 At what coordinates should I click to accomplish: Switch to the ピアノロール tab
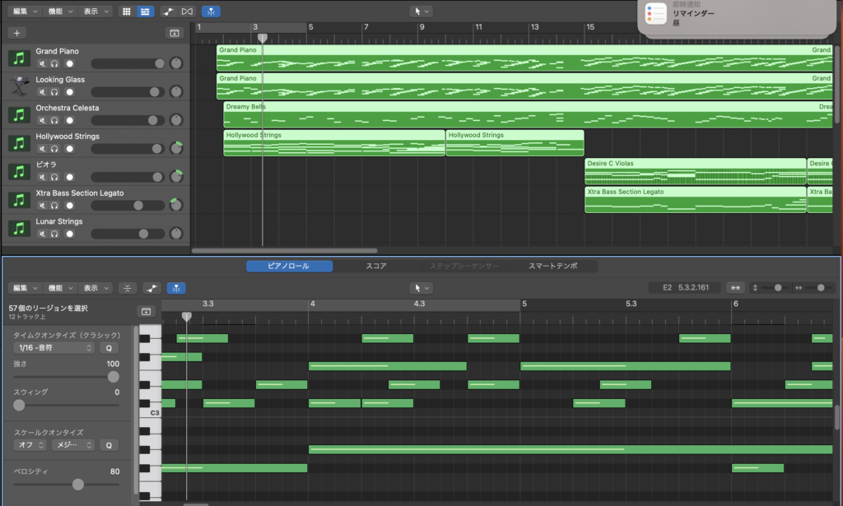point(289,266)
